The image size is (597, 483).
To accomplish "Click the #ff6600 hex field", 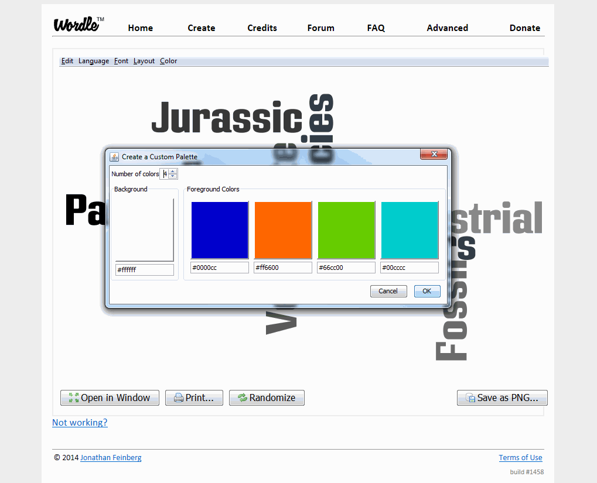I will [x=283, y=268].
